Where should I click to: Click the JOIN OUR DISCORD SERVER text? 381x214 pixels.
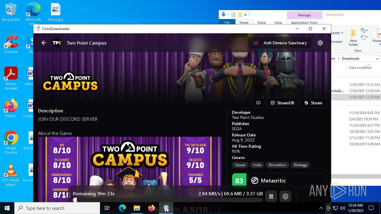coord(68,119)
